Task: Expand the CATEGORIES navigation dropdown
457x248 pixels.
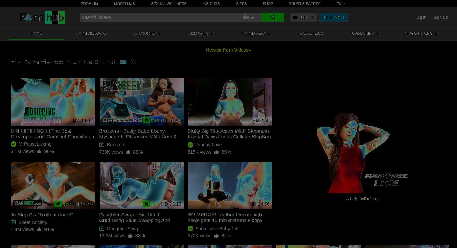Action: (146, 34)
